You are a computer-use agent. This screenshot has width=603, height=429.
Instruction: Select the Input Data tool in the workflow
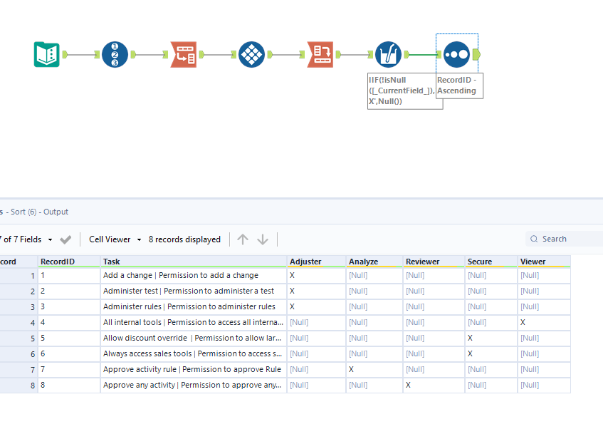coord(46,54)
